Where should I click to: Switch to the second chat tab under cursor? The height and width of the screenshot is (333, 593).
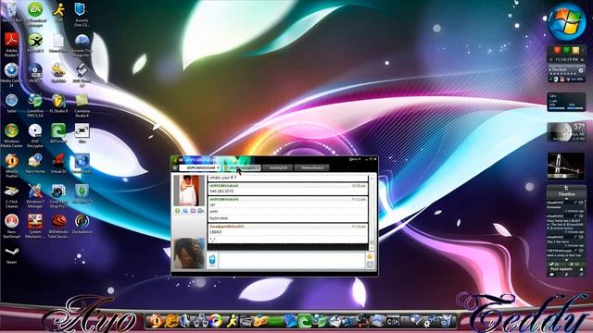[242, 167]
